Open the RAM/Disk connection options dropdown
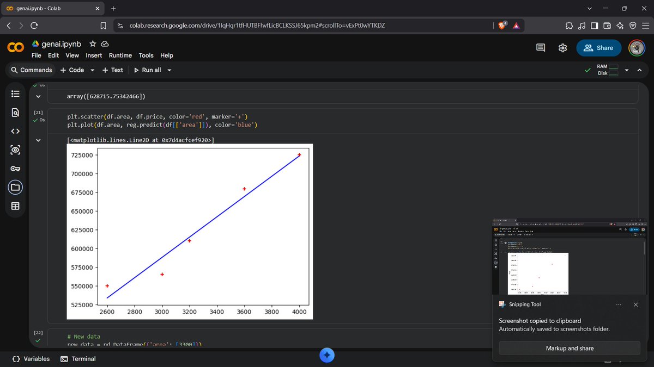654x367 pixels. click(626, 70)
